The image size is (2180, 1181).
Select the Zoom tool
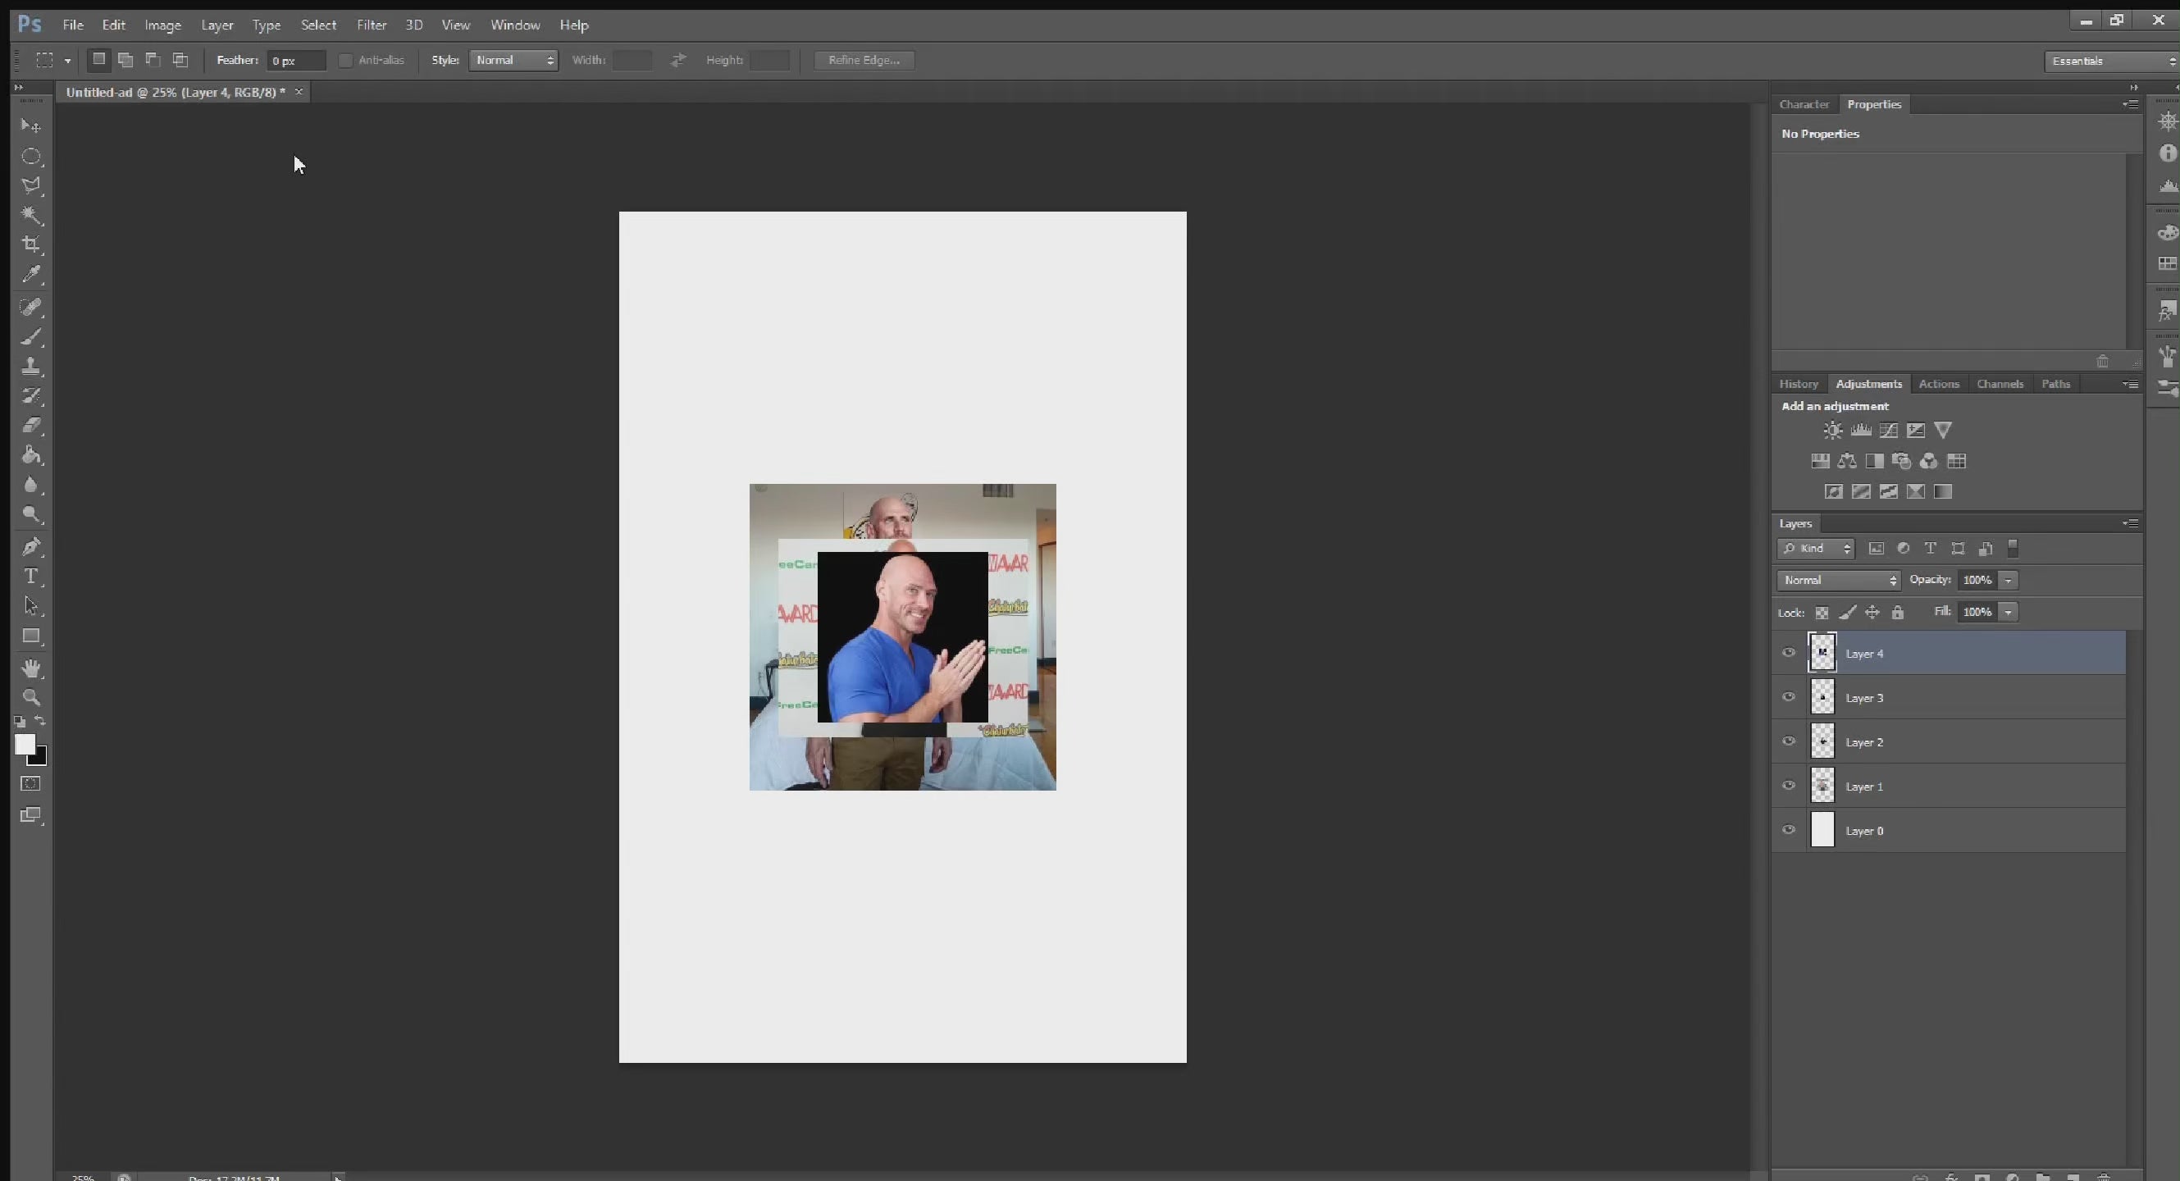(31, 698)
